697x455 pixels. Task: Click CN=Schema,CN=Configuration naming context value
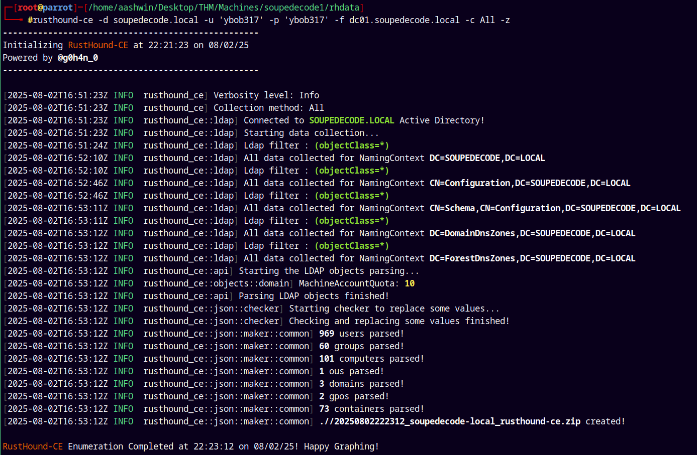coord(555,208)
